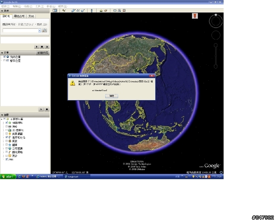This screenshot has height=221, width=276.
Task: Enable the 氣象 weather layer checkbox
Action: [x=7, y=141]
